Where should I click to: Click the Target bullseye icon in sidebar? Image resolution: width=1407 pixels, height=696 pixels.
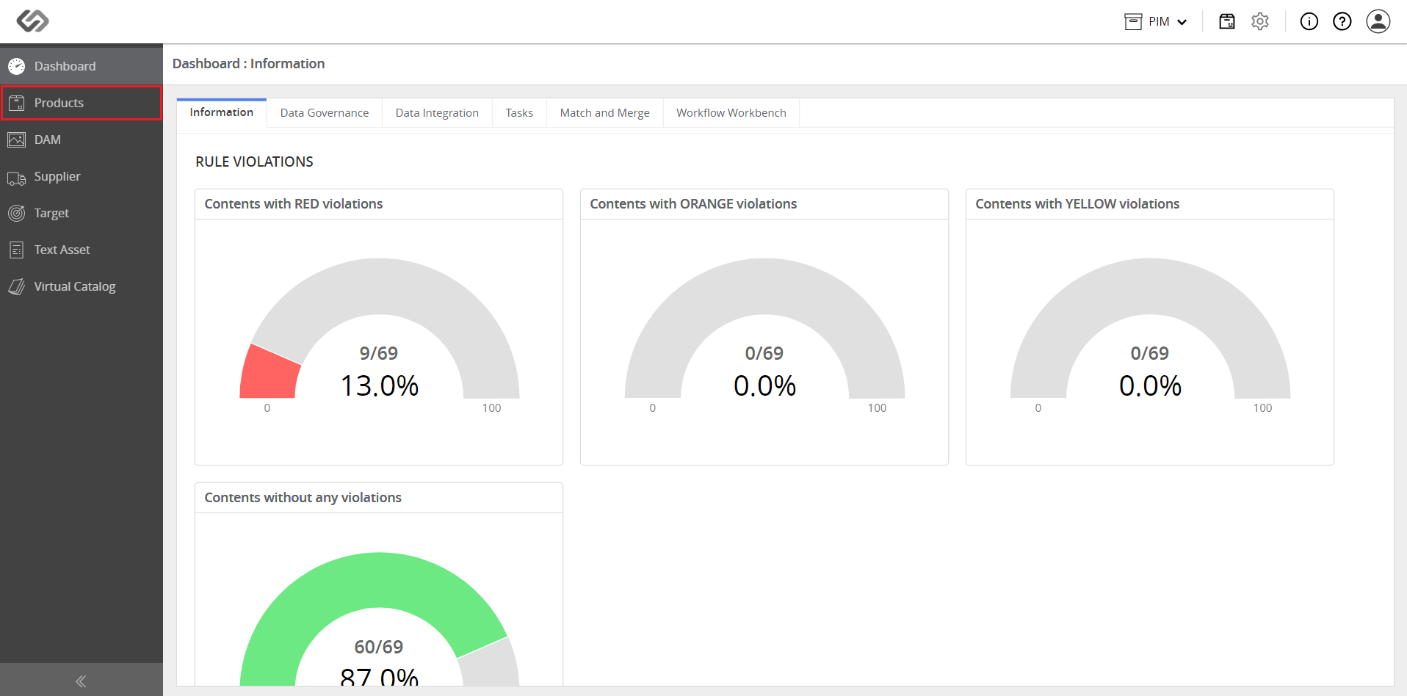pos(16,213)
